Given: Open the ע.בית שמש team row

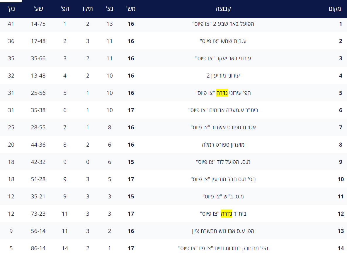Looking at the screenshot, I should [223, 41].
